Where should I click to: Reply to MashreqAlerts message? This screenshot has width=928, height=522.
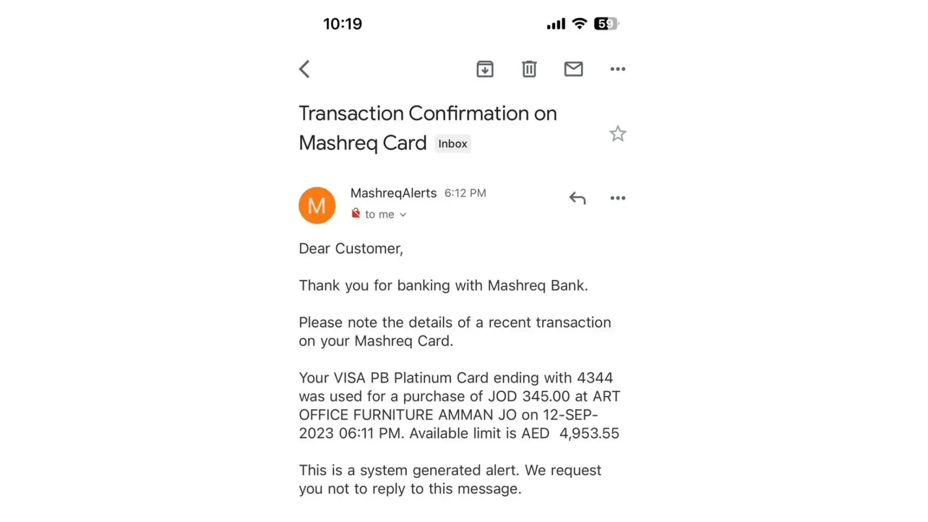577,198
